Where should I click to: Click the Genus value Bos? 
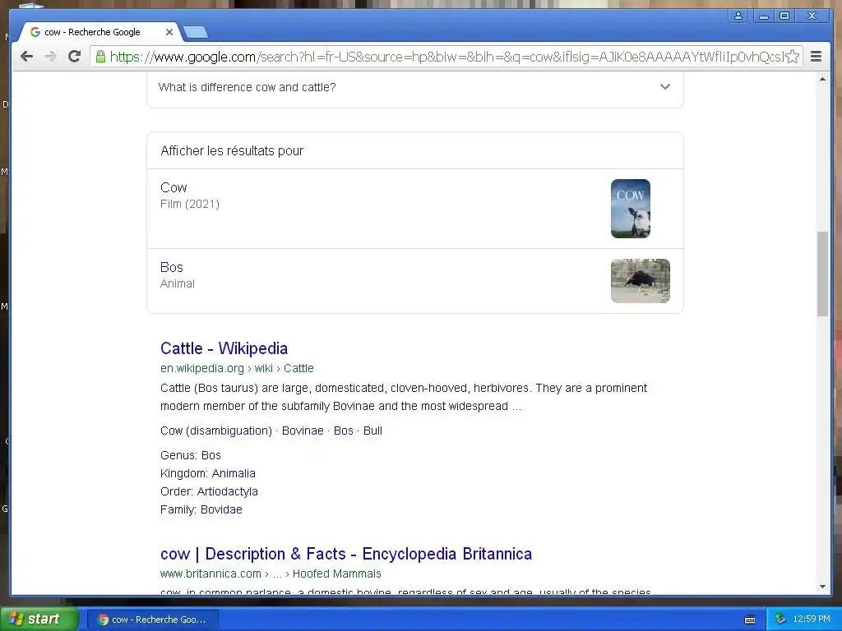[x=211, y=455]
